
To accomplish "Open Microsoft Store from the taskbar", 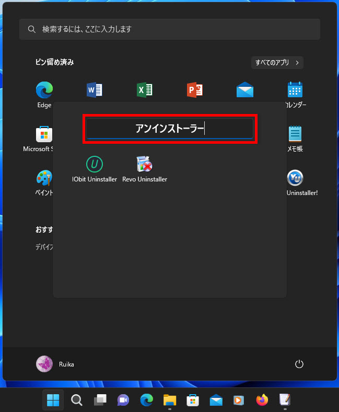I will [193, 400].
